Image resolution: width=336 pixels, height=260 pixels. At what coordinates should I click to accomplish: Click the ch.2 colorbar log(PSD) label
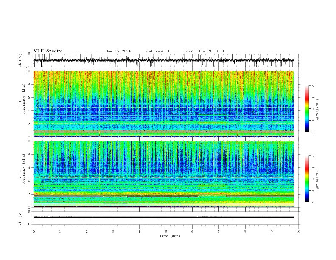click(x=318, y=181)
